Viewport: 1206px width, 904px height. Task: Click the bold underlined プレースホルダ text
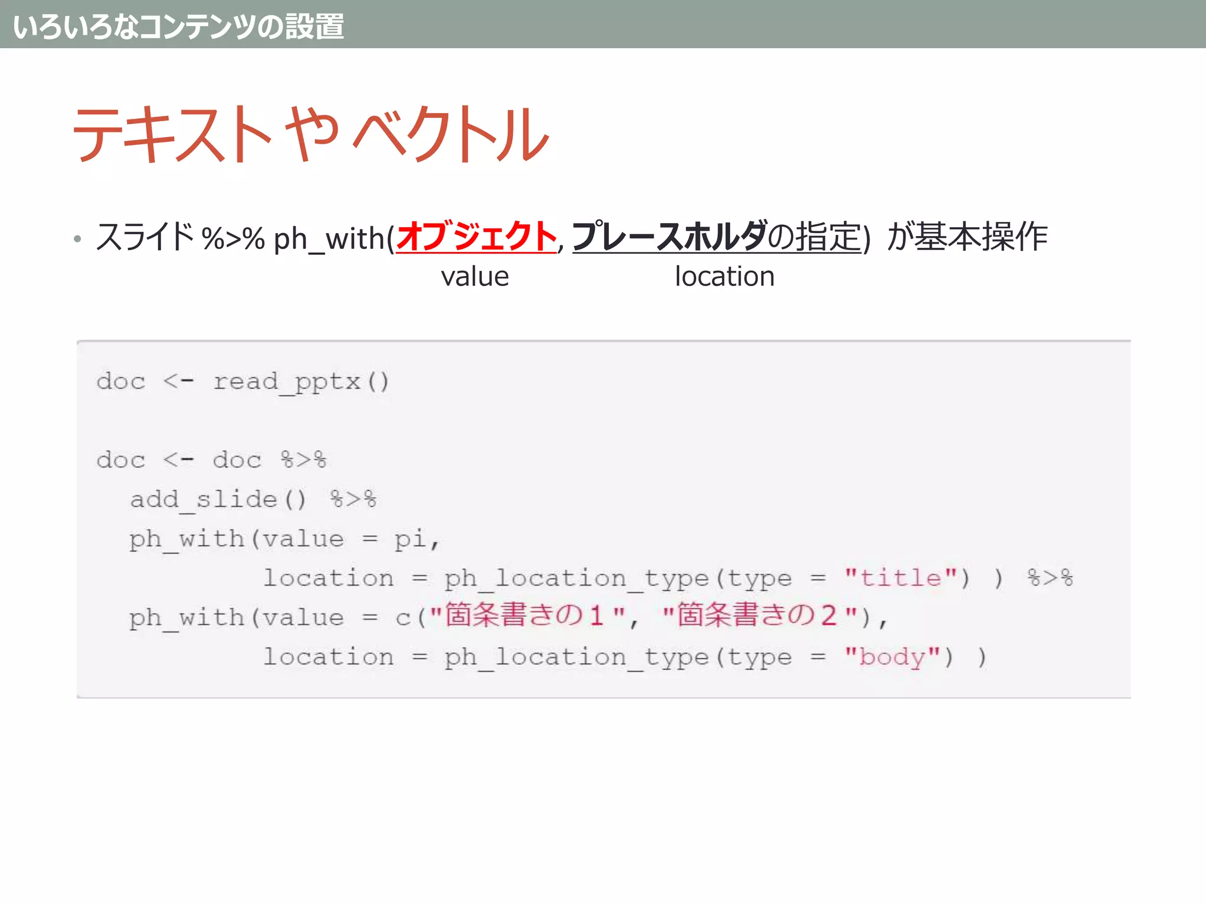tap(670, 237)
